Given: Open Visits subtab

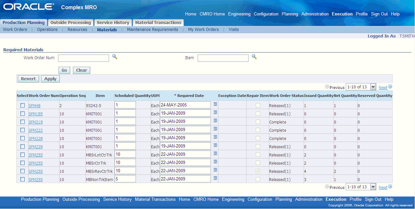Looking at the screenshot, I should coord(234,30).
